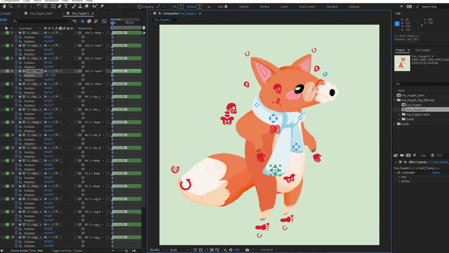Open the interpret footage icon in Project panel
The width and height of the screenshot is (449, 253).
coord(396,155)
